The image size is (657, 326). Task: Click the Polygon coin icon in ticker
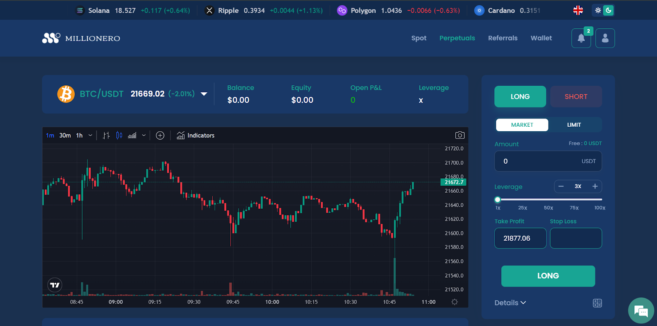coord(342,11)
